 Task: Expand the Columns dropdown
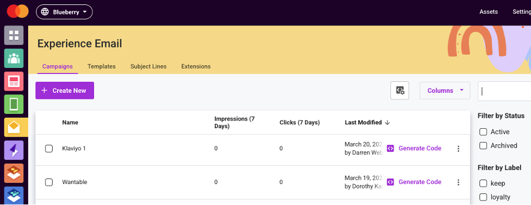point(445,91)
